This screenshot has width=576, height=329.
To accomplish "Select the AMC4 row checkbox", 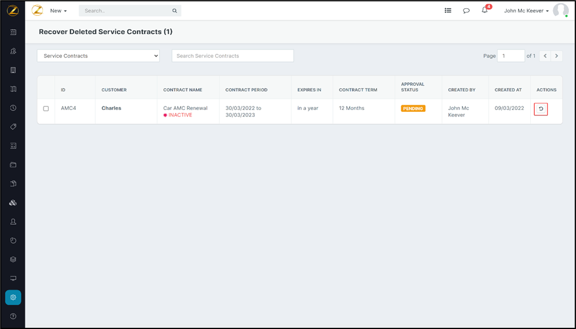I will tap(46, 108).
